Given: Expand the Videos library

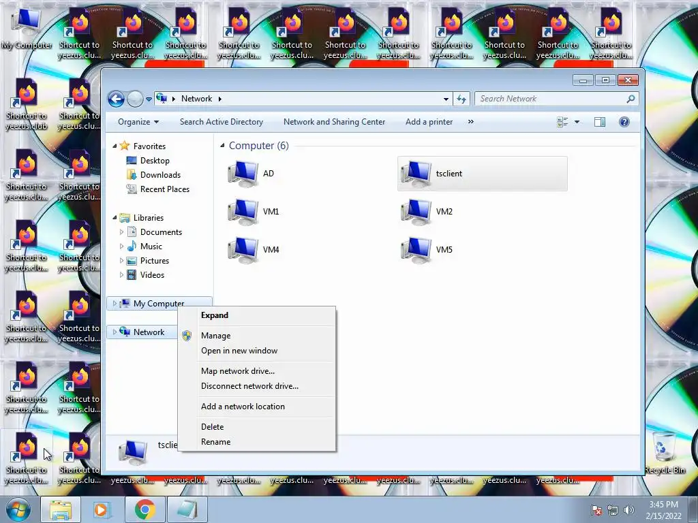Looking at the screenshot, I should (x=121, y=275).
